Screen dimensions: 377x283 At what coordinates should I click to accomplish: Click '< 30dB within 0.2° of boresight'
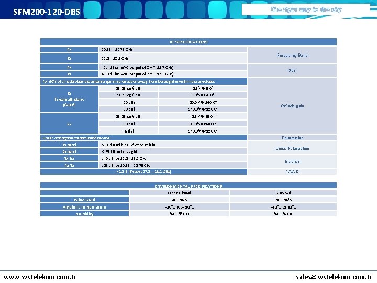173,145
